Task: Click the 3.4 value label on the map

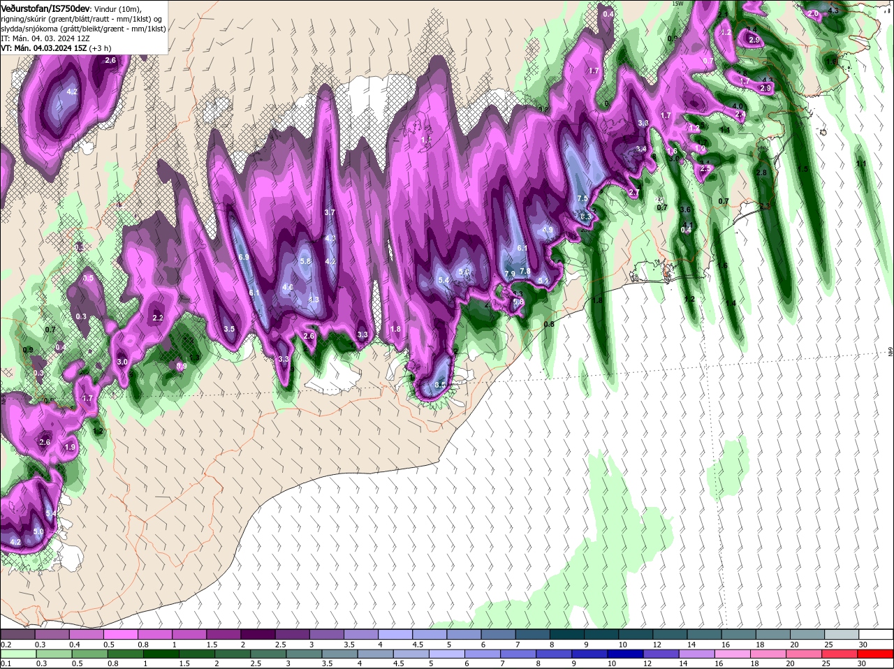Action: click(x=641, y=149)
